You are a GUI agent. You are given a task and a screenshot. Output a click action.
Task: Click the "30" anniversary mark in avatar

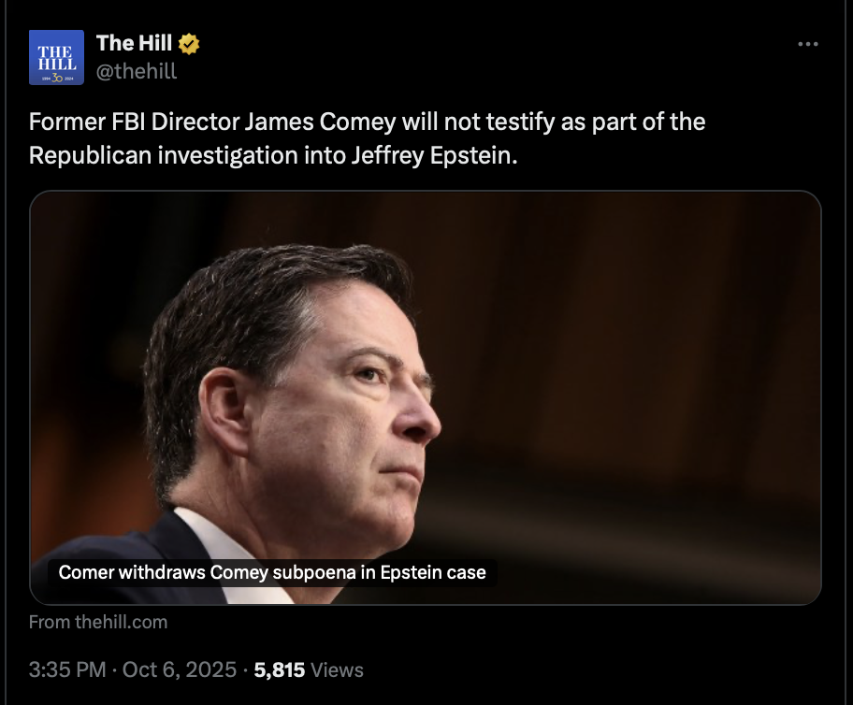56,78
